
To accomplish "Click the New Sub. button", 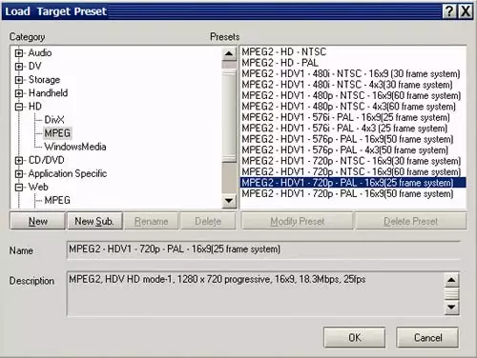I will [x=94, y=221].
